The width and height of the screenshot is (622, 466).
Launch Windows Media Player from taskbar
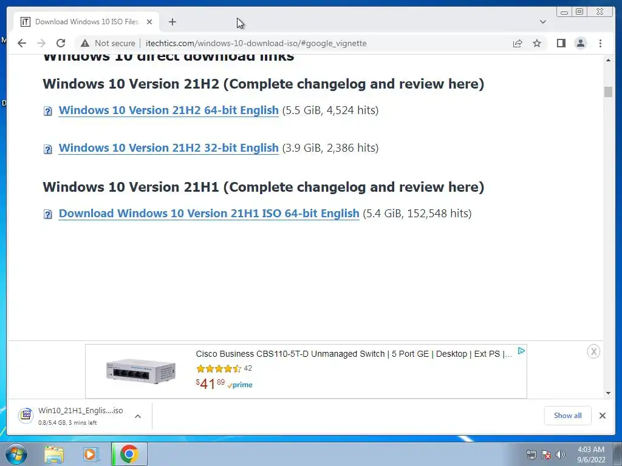point(91,454)
